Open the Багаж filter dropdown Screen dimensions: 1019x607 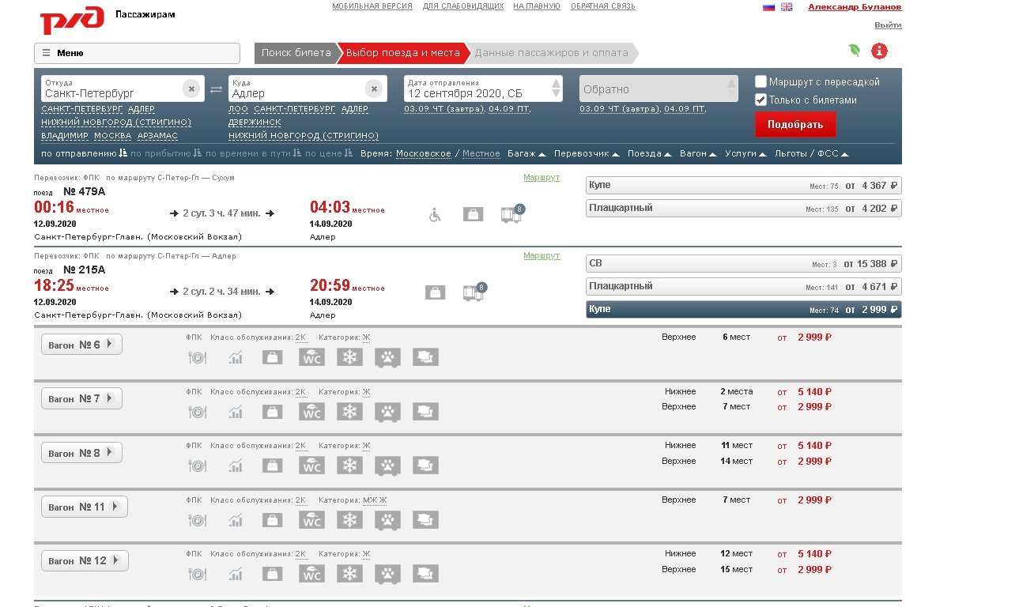coord(526,153)
